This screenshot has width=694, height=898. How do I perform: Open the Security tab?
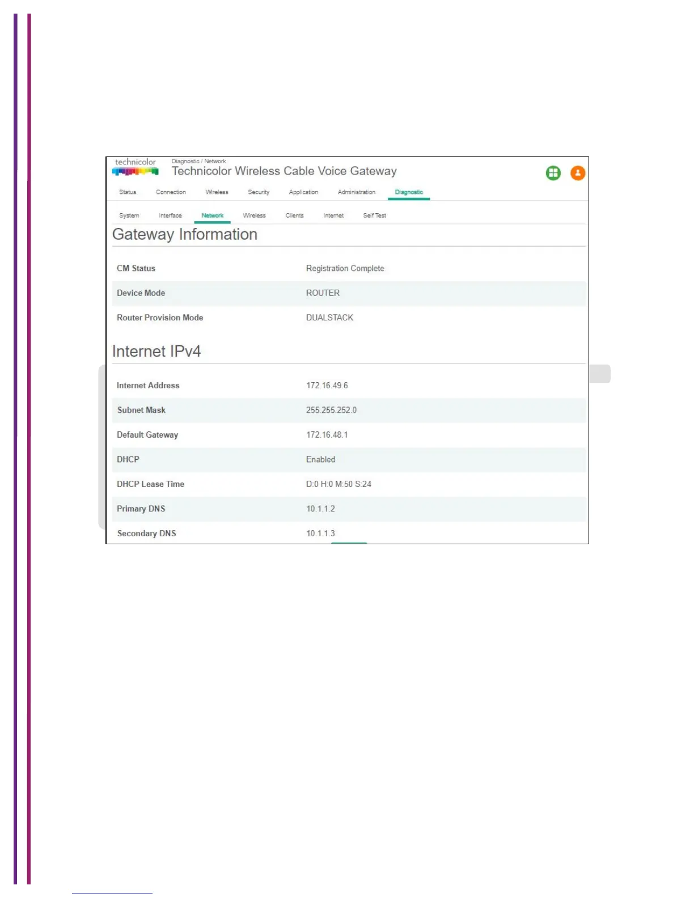click(259, 192)
